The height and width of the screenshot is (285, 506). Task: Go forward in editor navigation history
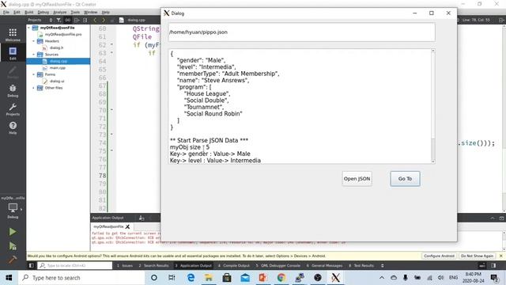pyautogui.click(x=104, y=20)
